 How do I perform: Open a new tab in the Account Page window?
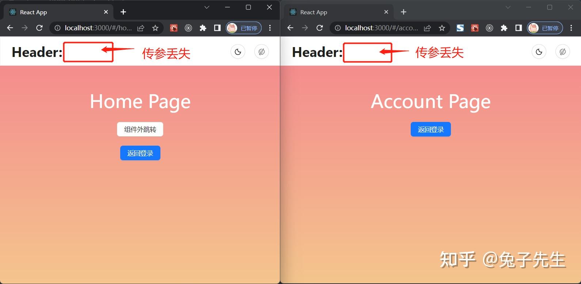tap(403, 12)
